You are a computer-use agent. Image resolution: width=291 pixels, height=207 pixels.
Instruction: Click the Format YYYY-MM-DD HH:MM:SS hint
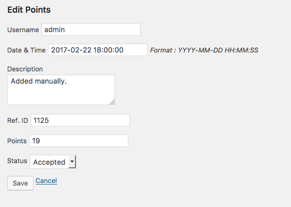click(204, 50)
